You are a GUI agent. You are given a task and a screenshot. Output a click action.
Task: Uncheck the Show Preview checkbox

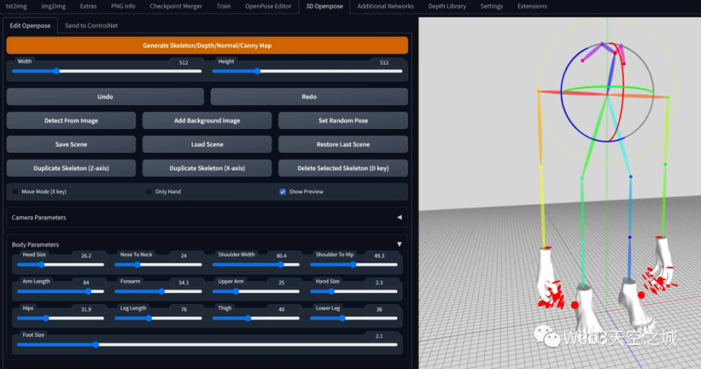283,192
